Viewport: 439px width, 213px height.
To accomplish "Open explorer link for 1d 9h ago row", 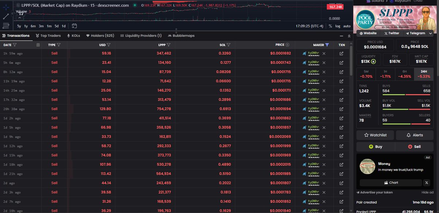I will (341, 137).
